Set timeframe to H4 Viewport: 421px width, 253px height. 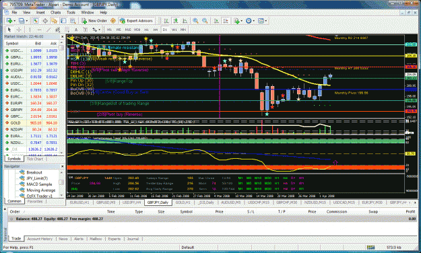coord(156,30)
